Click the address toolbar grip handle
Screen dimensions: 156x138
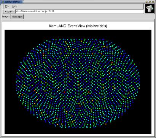point(3,11)
